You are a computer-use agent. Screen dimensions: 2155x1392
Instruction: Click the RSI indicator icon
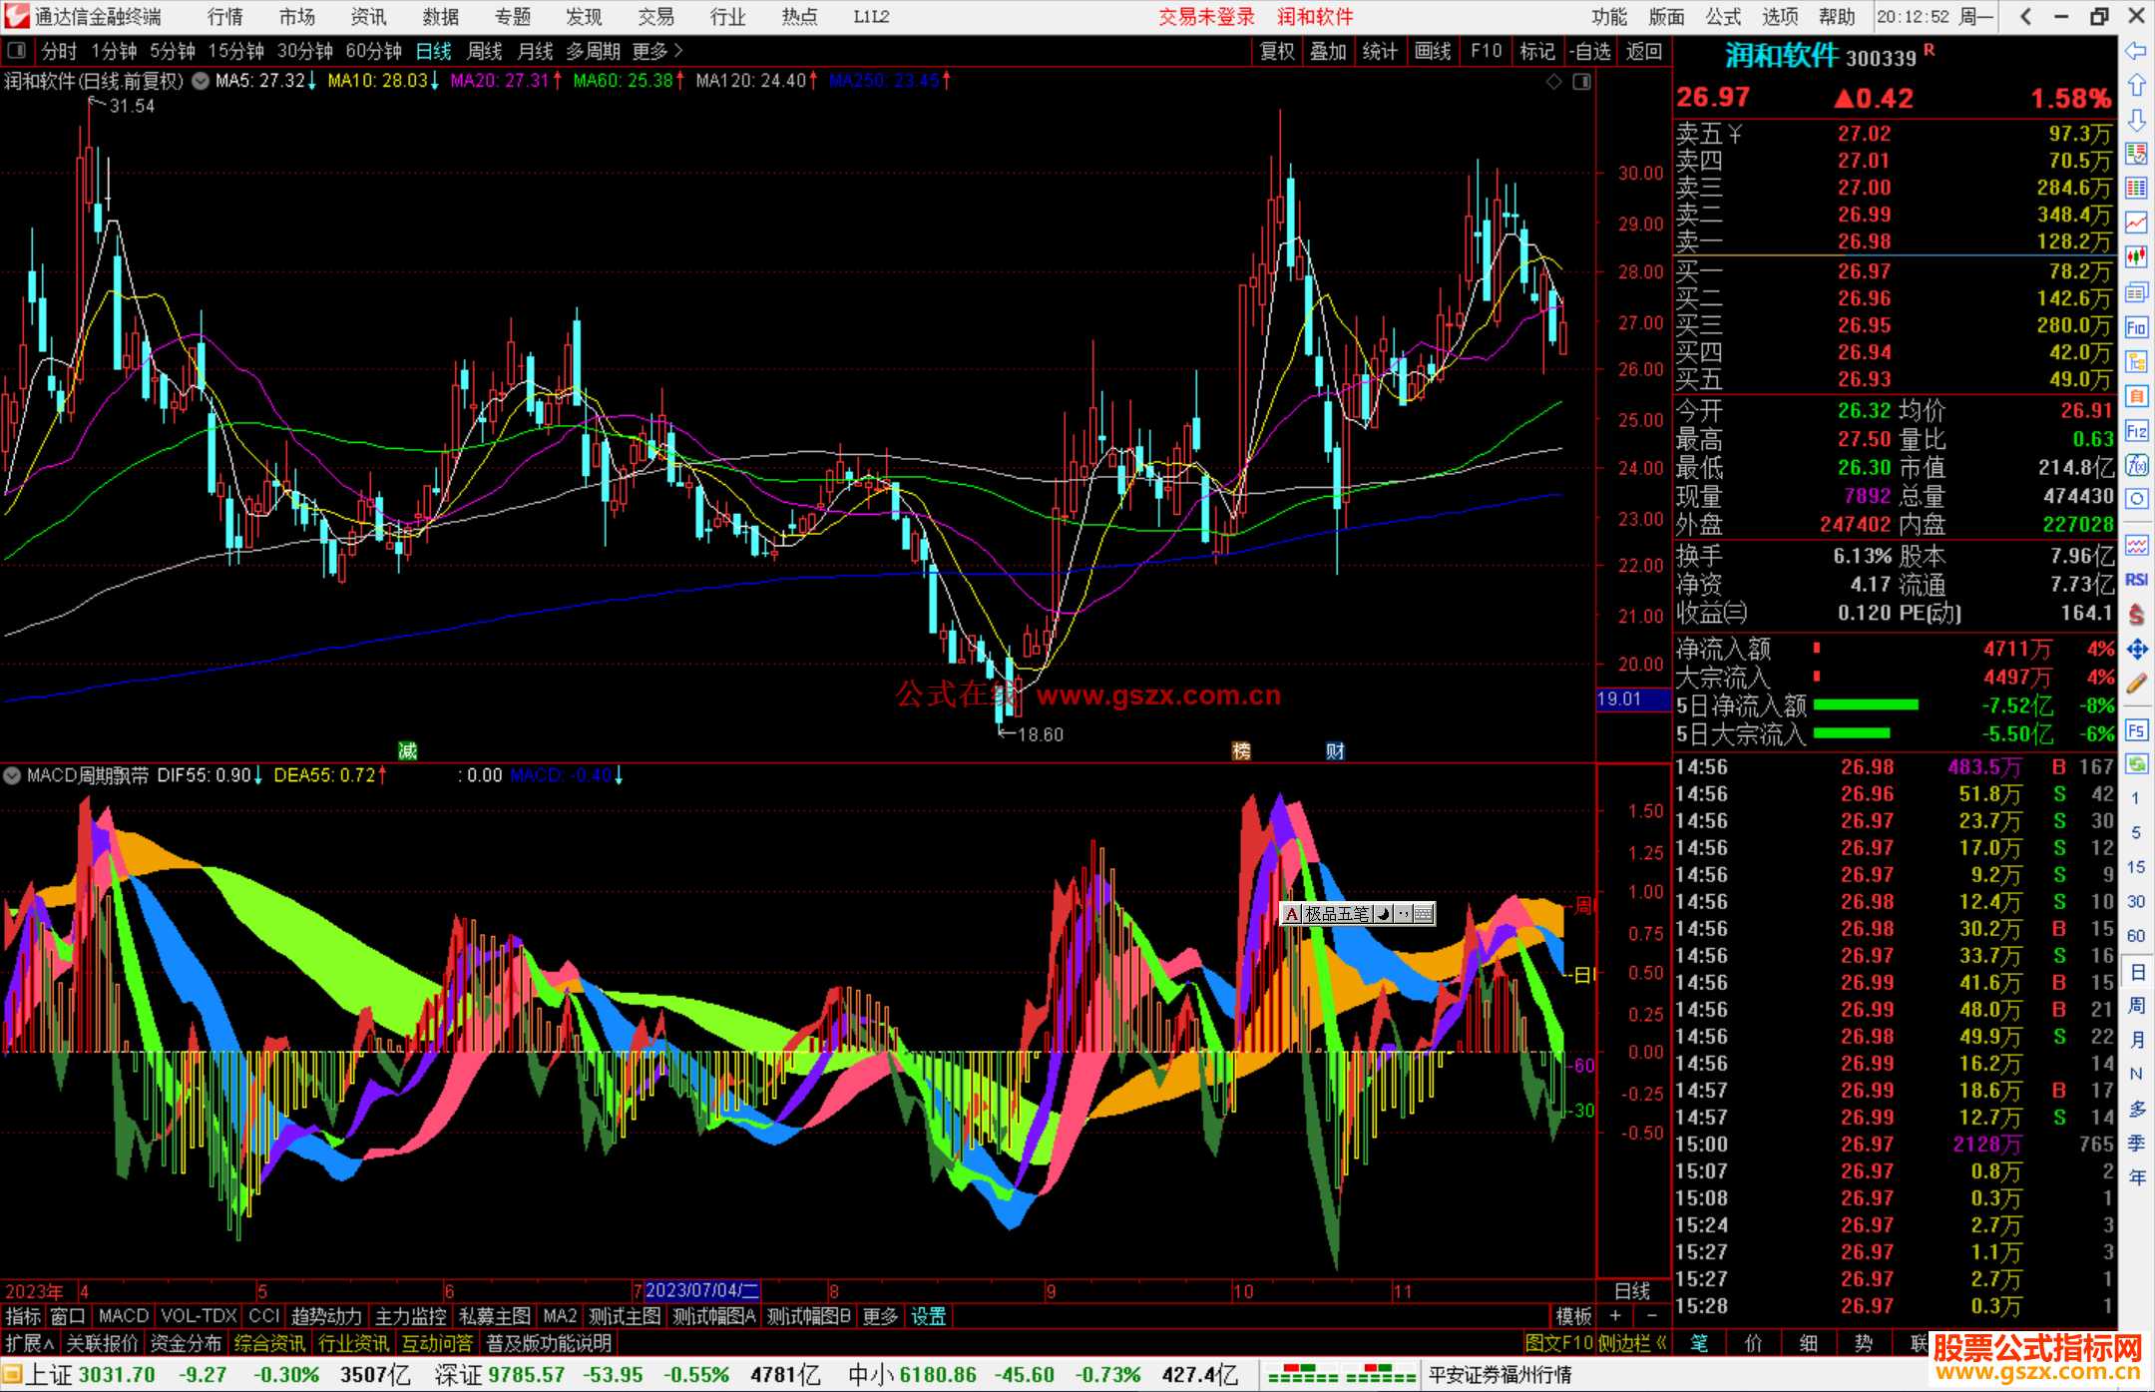[x=2136, y=580]
